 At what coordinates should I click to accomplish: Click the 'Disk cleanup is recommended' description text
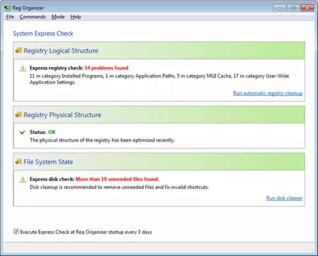coord(119,187)
